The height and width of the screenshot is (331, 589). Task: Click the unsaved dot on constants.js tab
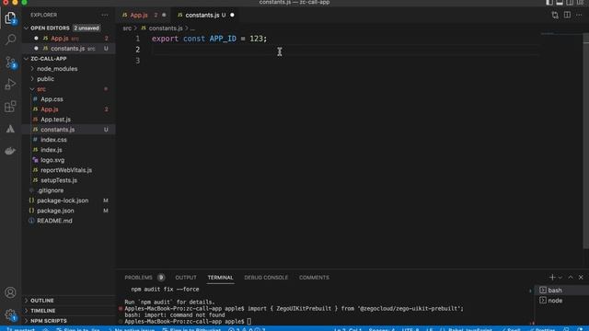(x=232, y=15)
